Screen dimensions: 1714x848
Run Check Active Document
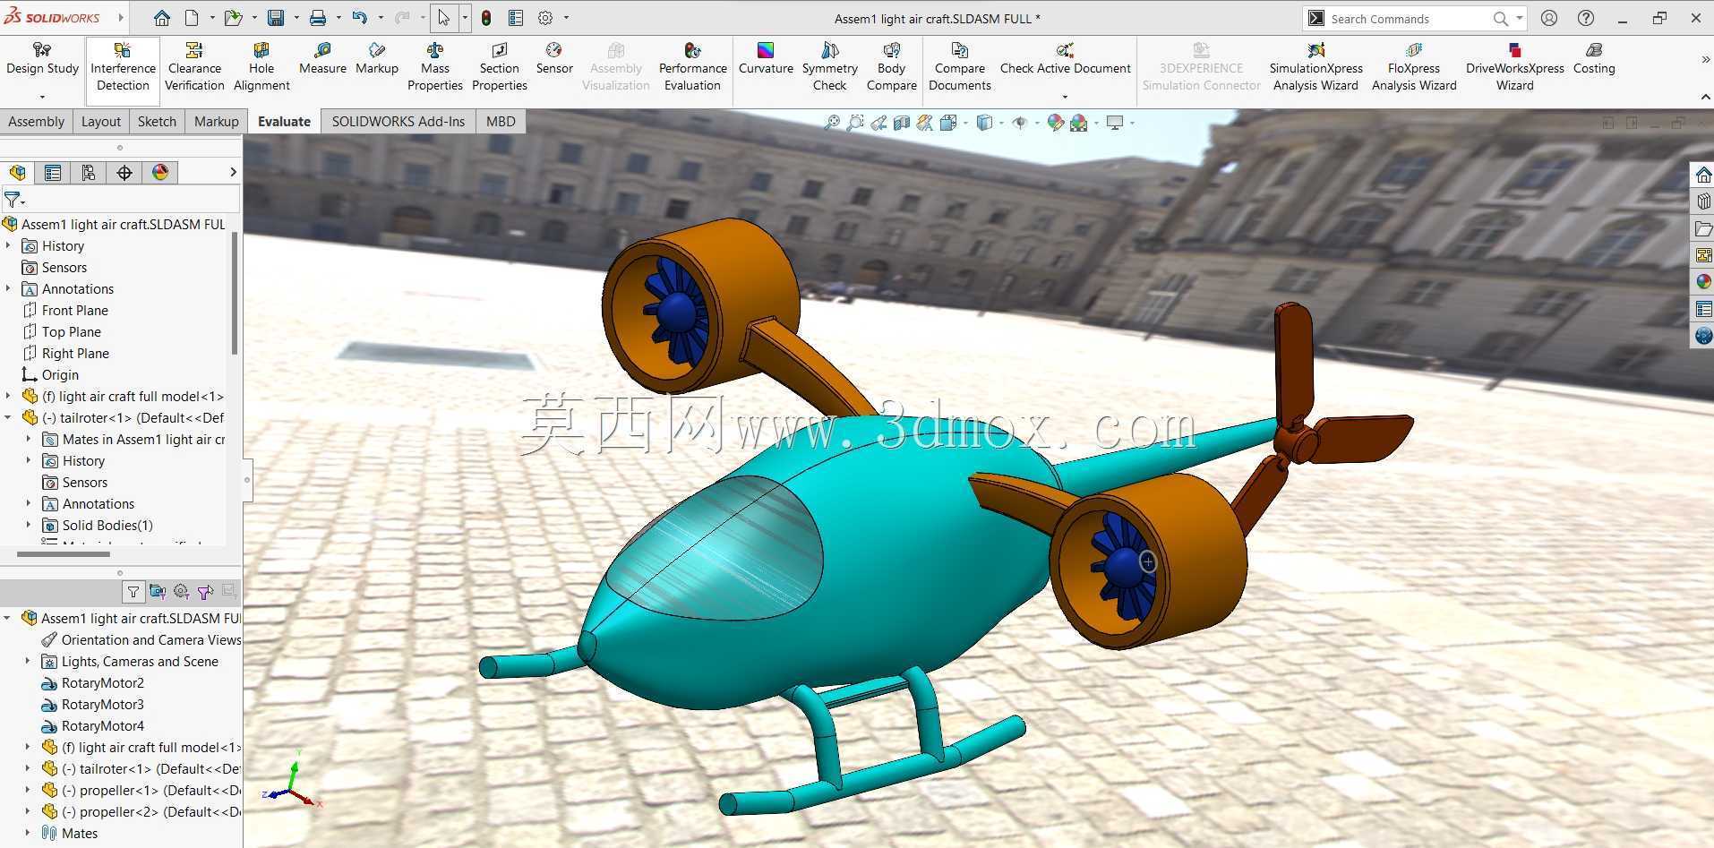click(1065, 58)
